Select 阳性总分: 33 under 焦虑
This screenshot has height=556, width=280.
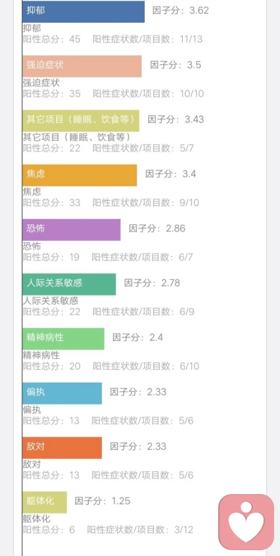[x=52, y=203]
